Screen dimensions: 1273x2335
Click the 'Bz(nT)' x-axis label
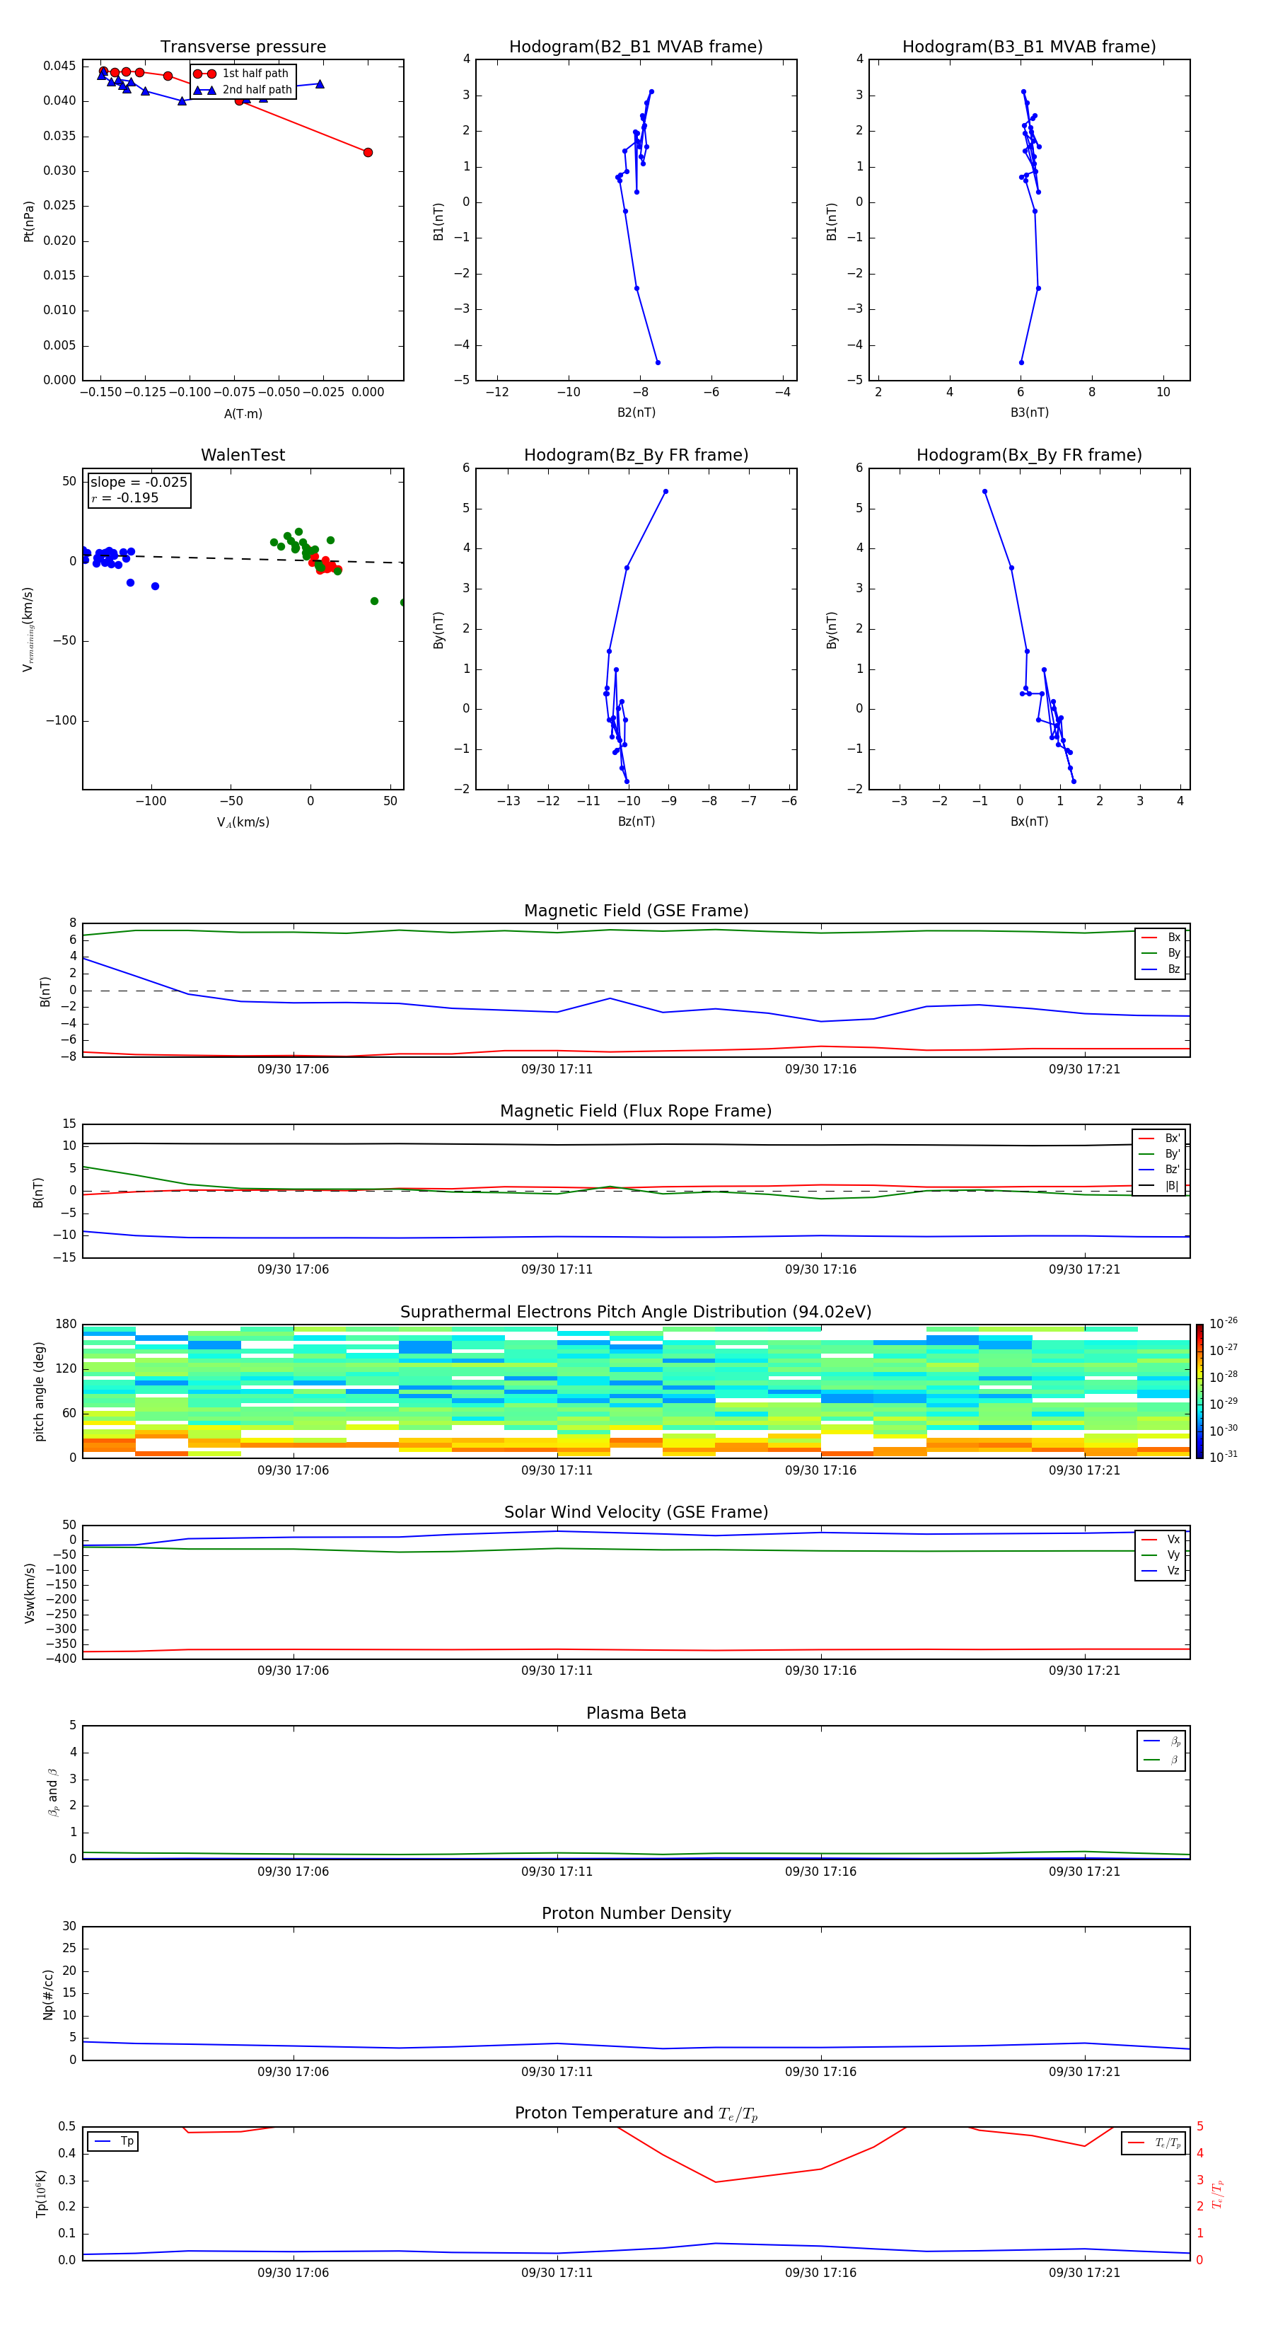[636, 821]
